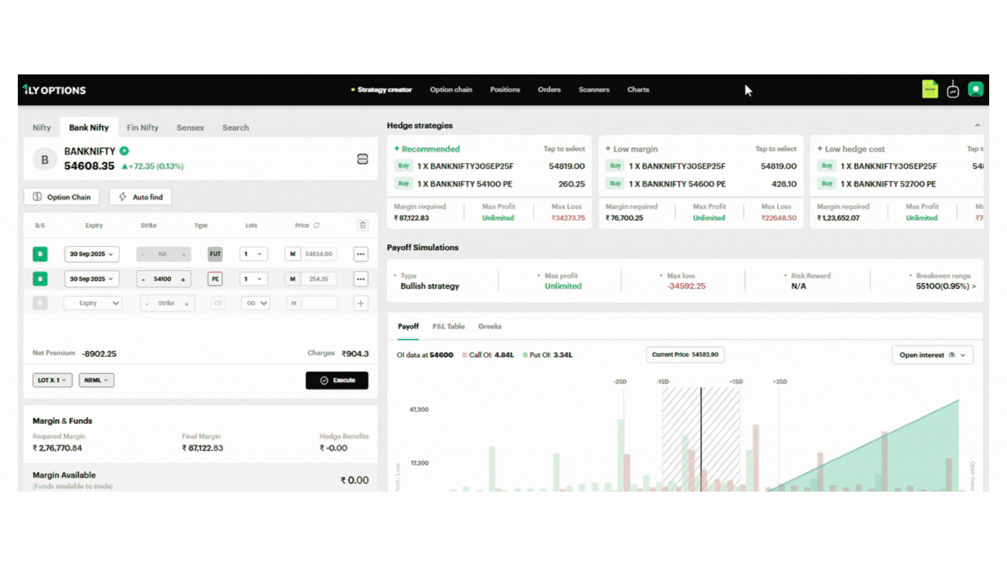The image size is (1007, 566).
Task: Open the profile avatar icon in the top right
Action: (x=975, y=90)
